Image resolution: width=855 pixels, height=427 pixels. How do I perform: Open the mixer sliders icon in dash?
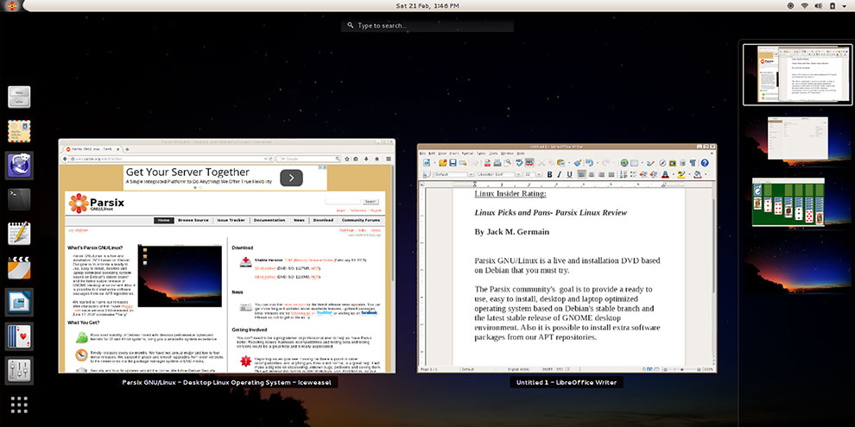pyautogui.click(x=19, y=370)
